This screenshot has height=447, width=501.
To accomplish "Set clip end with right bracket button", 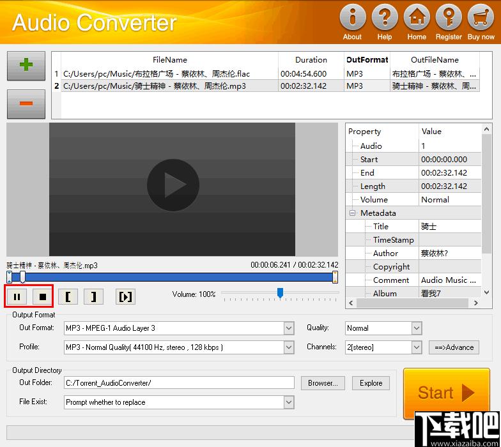I will 93,297.
